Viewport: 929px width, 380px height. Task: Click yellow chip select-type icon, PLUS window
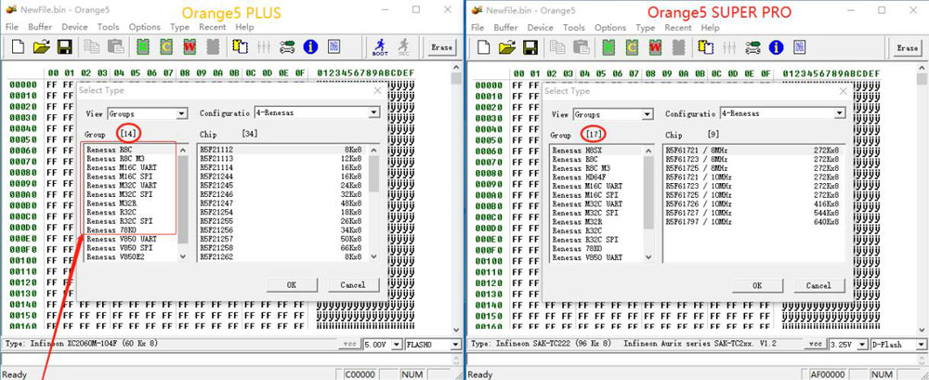(x=240, y=46)
